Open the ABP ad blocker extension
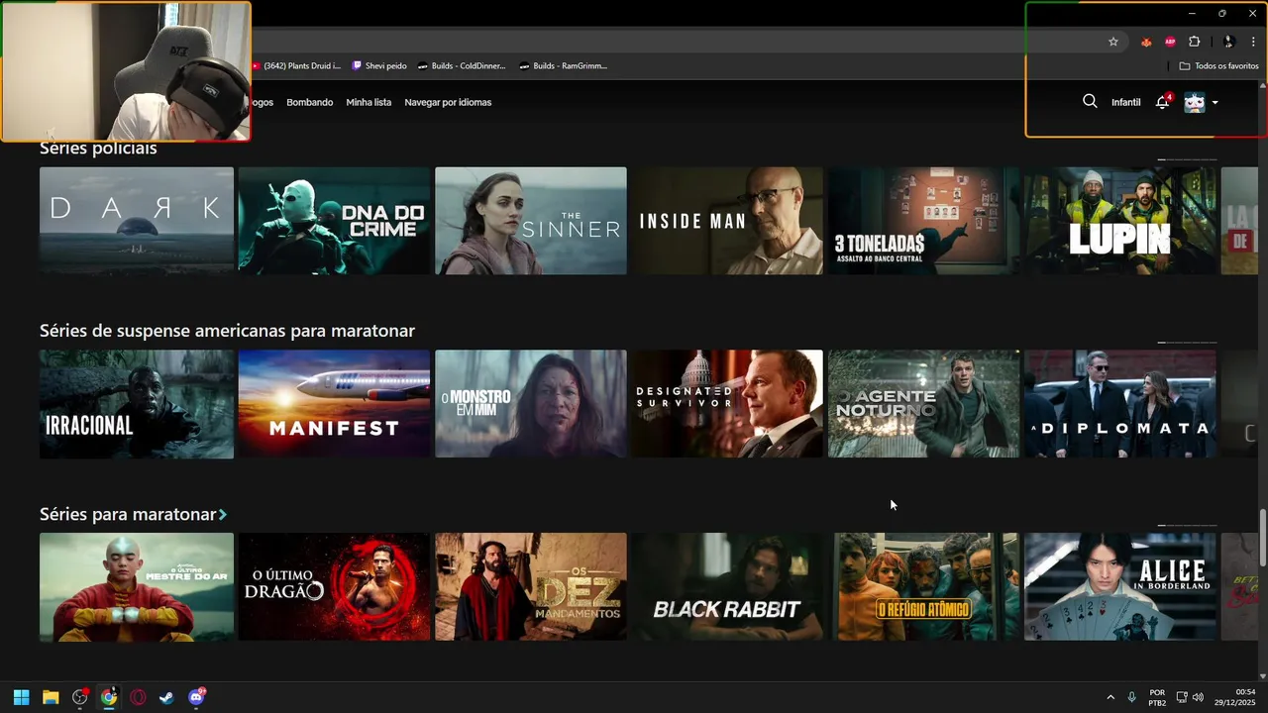Screen dimensions: 1268x713 [1170, 42]
